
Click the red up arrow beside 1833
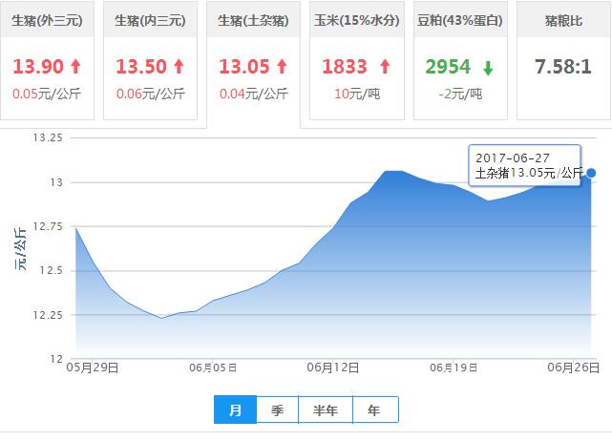pos(385,67)
